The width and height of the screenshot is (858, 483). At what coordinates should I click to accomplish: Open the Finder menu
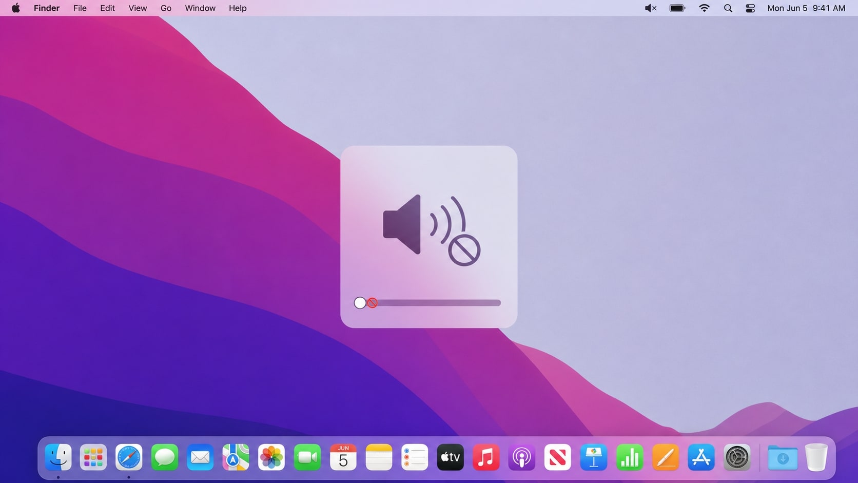pos(47,8)
